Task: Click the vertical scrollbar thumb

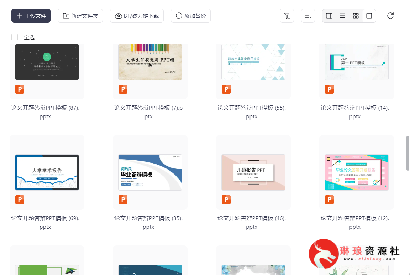Action: [408, 153]
